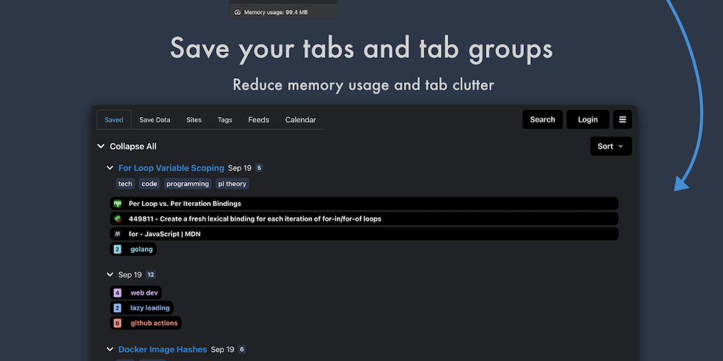Go to the Calendar tab
Viewport: 723px width, 361px height.
300,120
